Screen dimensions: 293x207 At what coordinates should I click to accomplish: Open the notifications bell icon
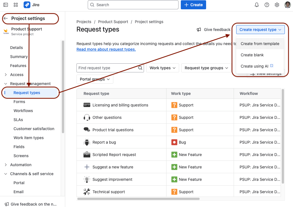tap(257, 5)
